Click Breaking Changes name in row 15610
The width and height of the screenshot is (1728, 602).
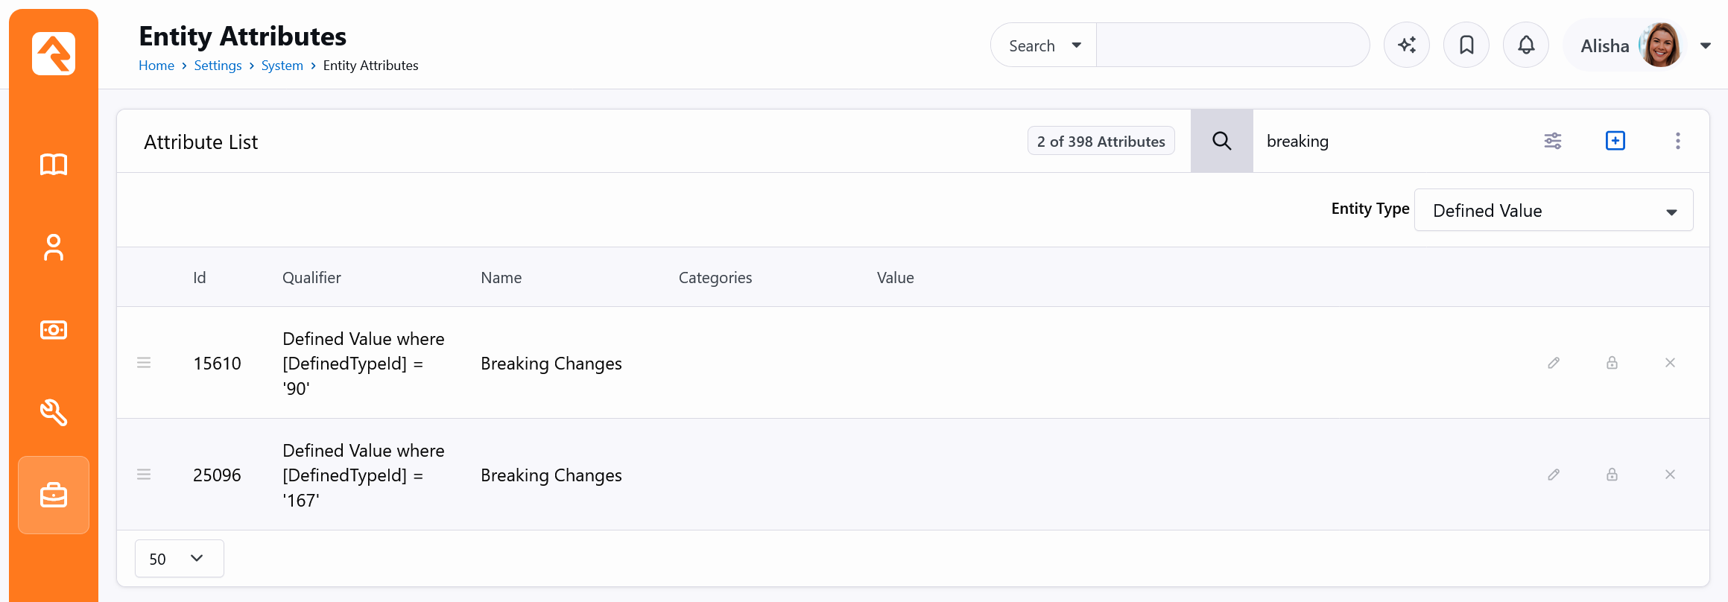pos(551,364)
